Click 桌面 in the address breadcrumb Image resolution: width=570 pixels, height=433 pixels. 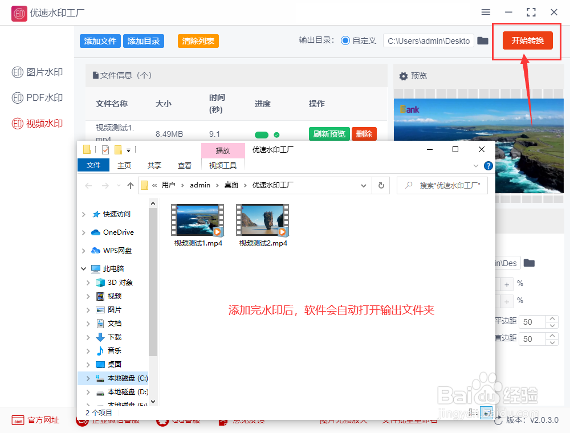[x=231, y=185]
